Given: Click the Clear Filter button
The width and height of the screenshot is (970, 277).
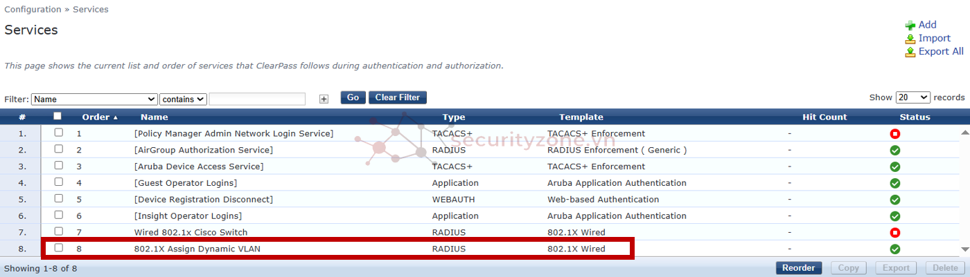Looking at the screenshot, I should [398, 97].
